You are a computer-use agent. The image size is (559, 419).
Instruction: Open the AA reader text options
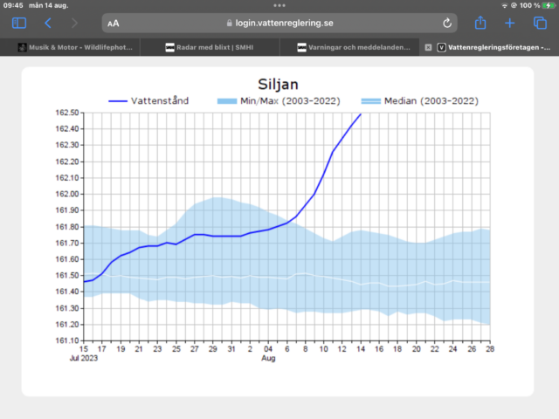[114, 24]
